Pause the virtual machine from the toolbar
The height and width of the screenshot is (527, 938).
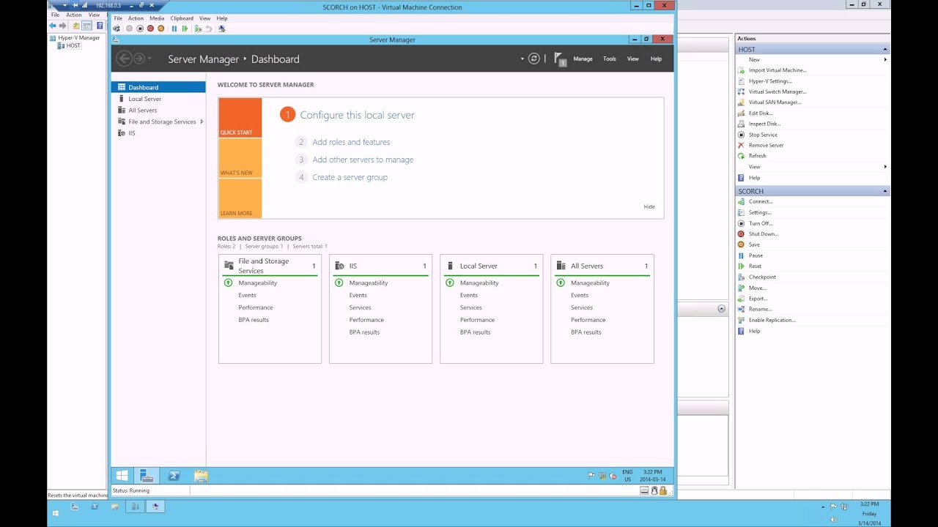(174, 29)
